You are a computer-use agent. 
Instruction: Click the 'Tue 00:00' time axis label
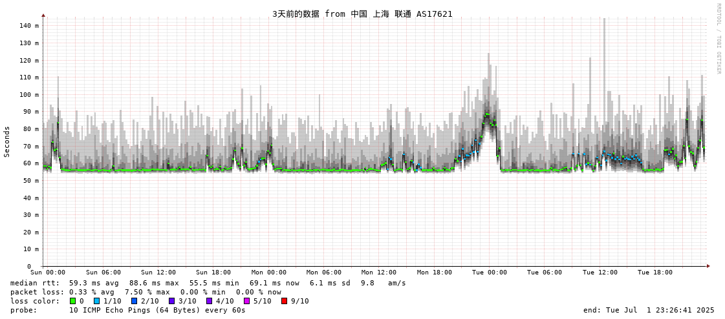coord(490,273)
